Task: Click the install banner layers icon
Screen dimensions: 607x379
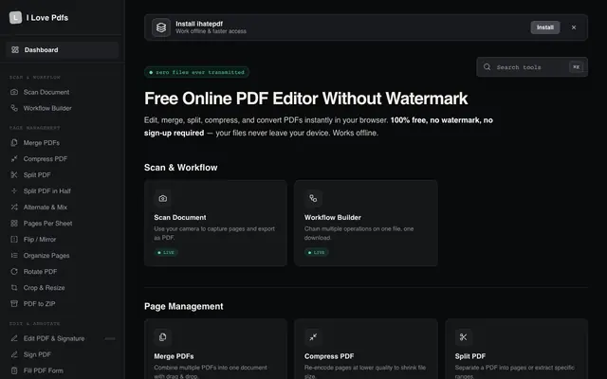Action: click(x=161, y=27)
